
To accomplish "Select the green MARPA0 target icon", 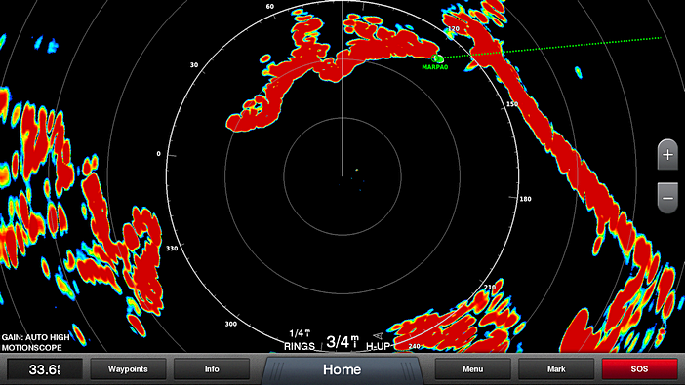I will 437,58.
